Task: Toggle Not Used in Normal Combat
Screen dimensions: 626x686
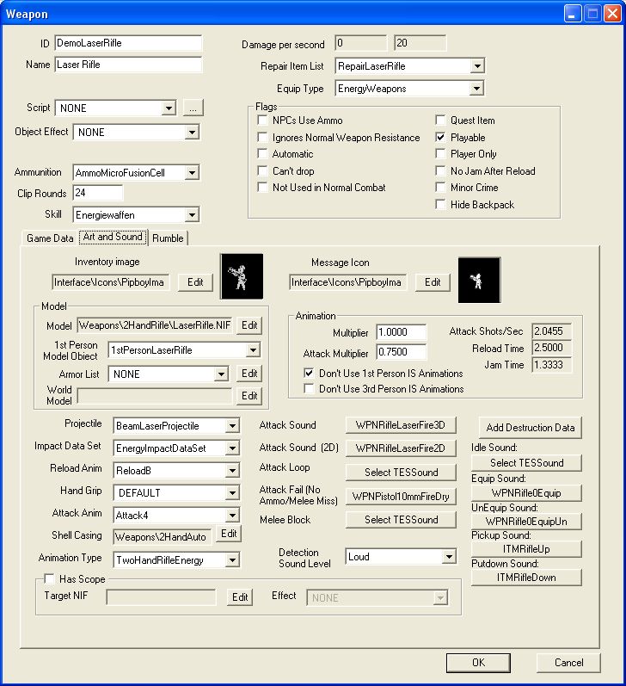Action: [263, 188]
